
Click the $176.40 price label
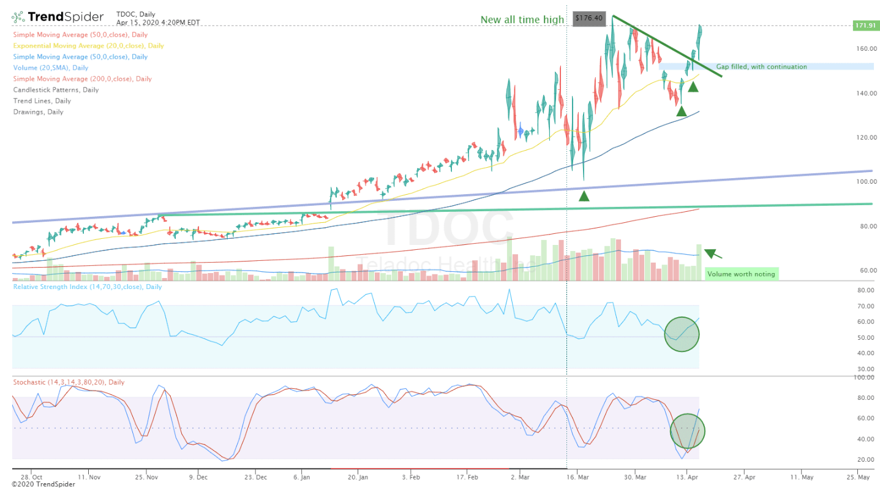tap(589, 18)
